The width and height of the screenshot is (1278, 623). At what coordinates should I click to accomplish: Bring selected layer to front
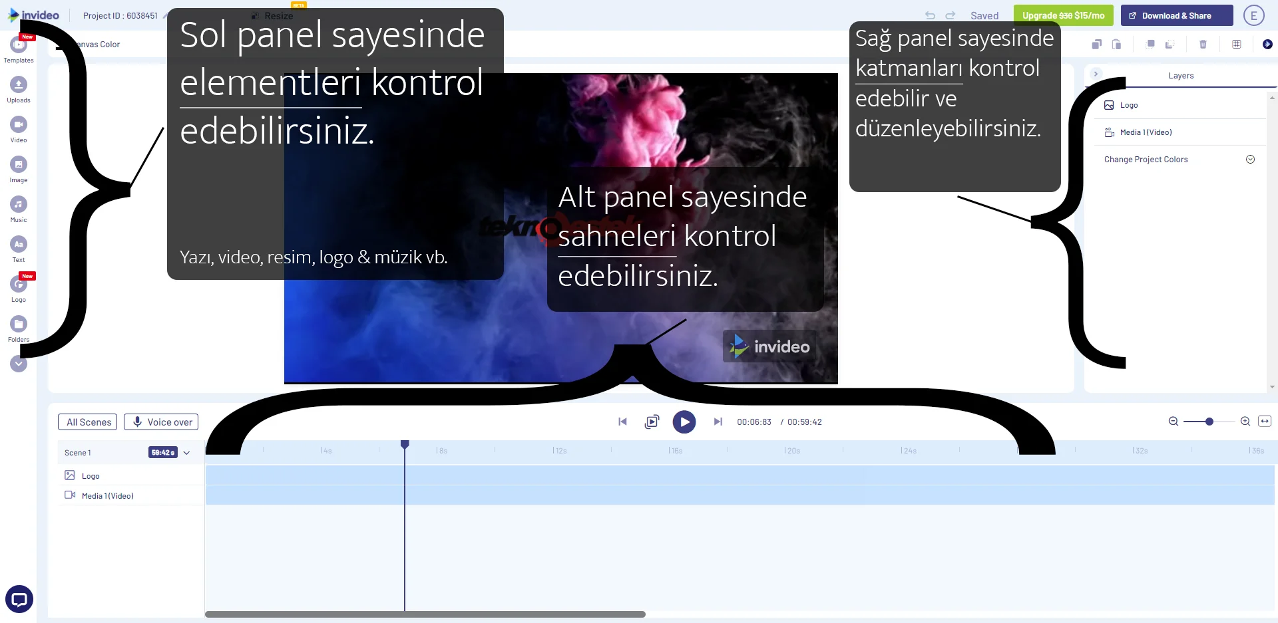click(x=1150, y=45)
